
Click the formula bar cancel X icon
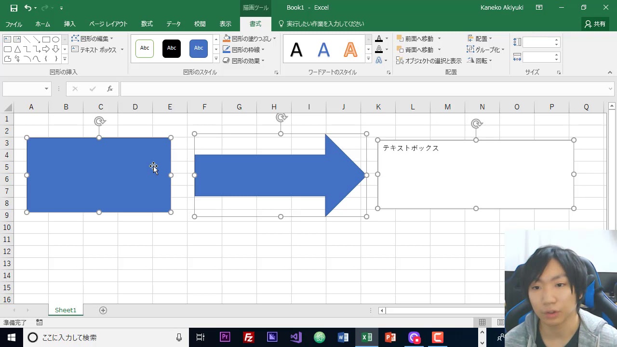click(75, 89)
